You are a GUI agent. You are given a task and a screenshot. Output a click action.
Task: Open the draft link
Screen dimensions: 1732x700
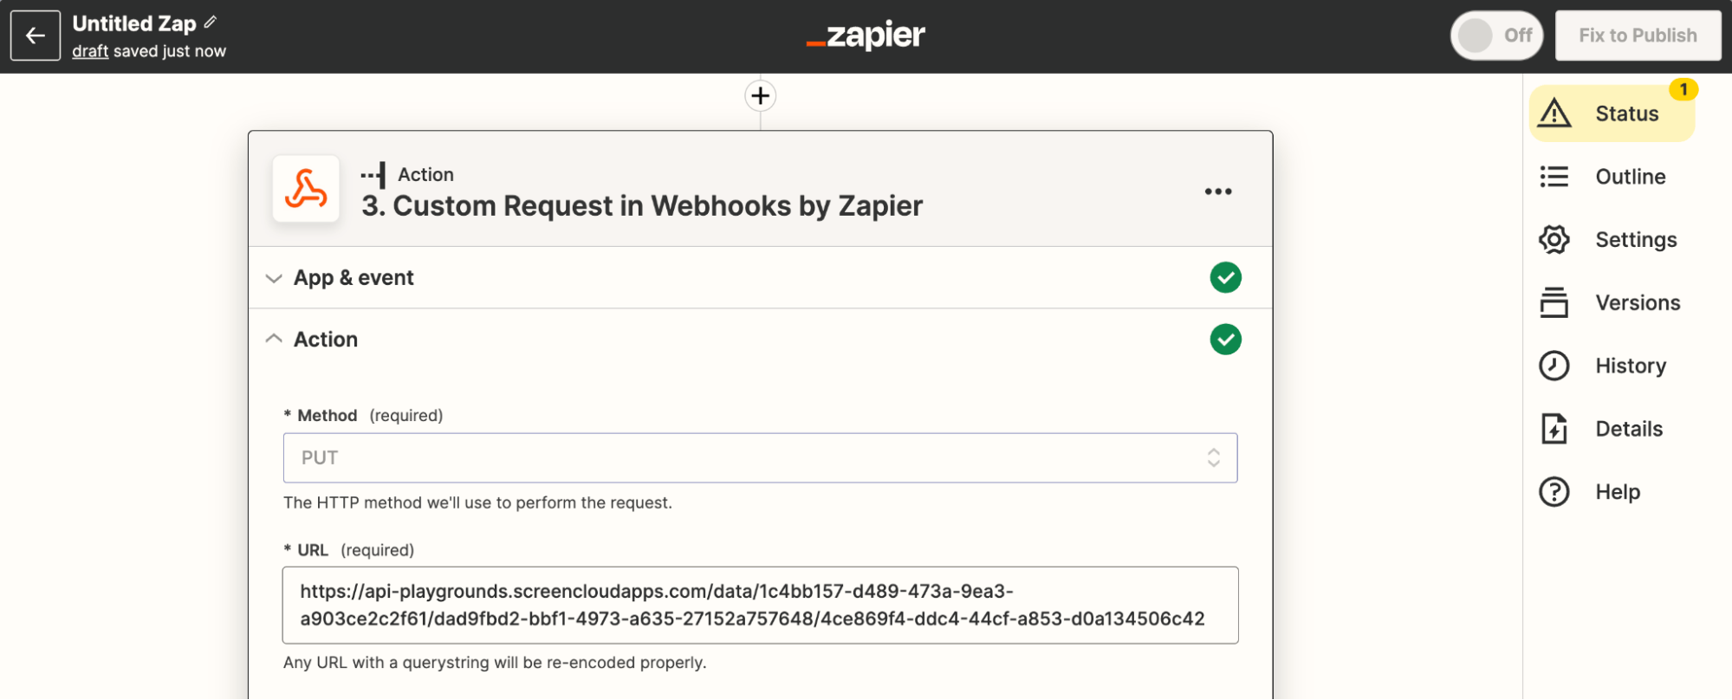(90, 51)
